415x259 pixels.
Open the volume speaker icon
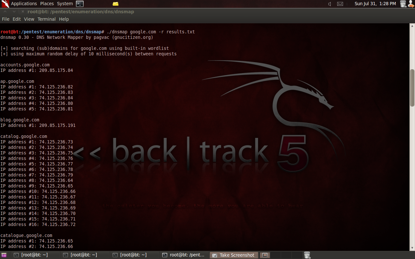[330, 4]
